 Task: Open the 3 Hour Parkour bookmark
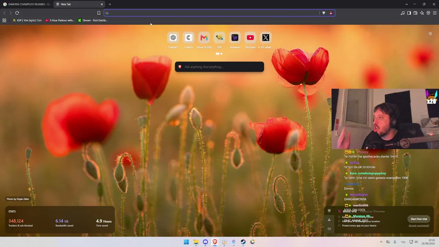[60, 20]
